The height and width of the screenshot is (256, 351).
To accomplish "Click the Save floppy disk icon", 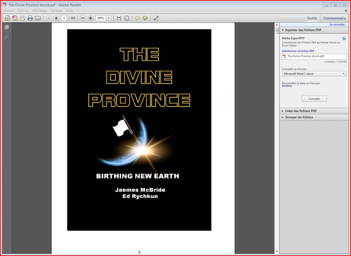I will [x=22, y=18].
